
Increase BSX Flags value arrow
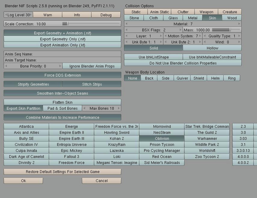pyautogui.click(x=180, y=30)
